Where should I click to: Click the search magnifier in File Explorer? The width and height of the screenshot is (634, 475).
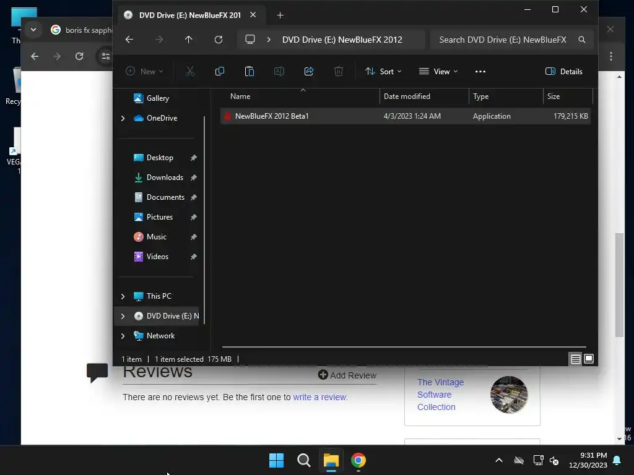click(x=582, y=40)
